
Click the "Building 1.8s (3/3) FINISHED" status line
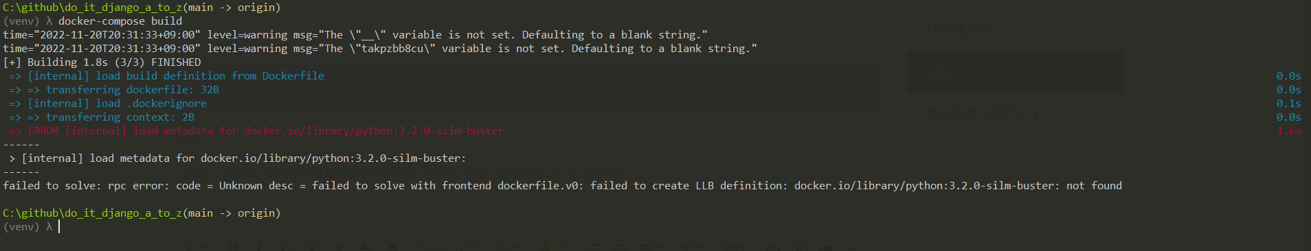tap(102, 62)
